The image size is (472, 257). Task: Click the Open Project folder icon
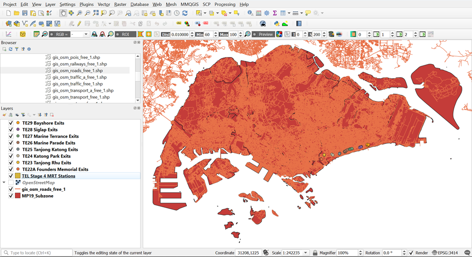[16, 13]
